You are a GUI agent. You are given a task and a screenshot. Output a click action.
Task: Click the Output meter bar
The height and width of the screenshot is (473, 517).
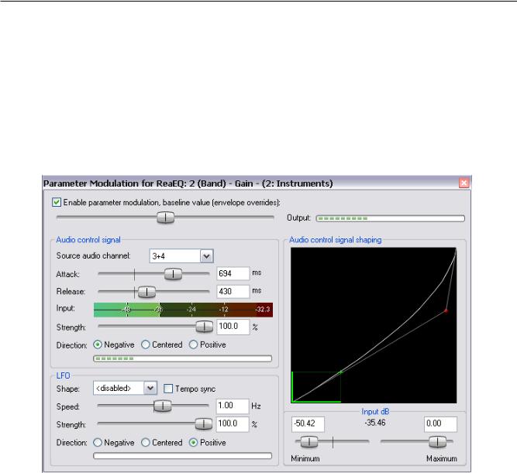[x=391, y=218]
